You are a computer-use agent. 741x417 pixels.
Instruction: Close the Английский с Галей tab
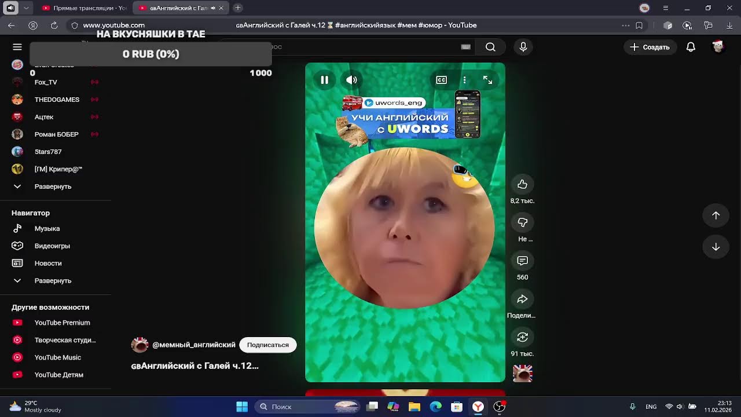click(221, 8)
